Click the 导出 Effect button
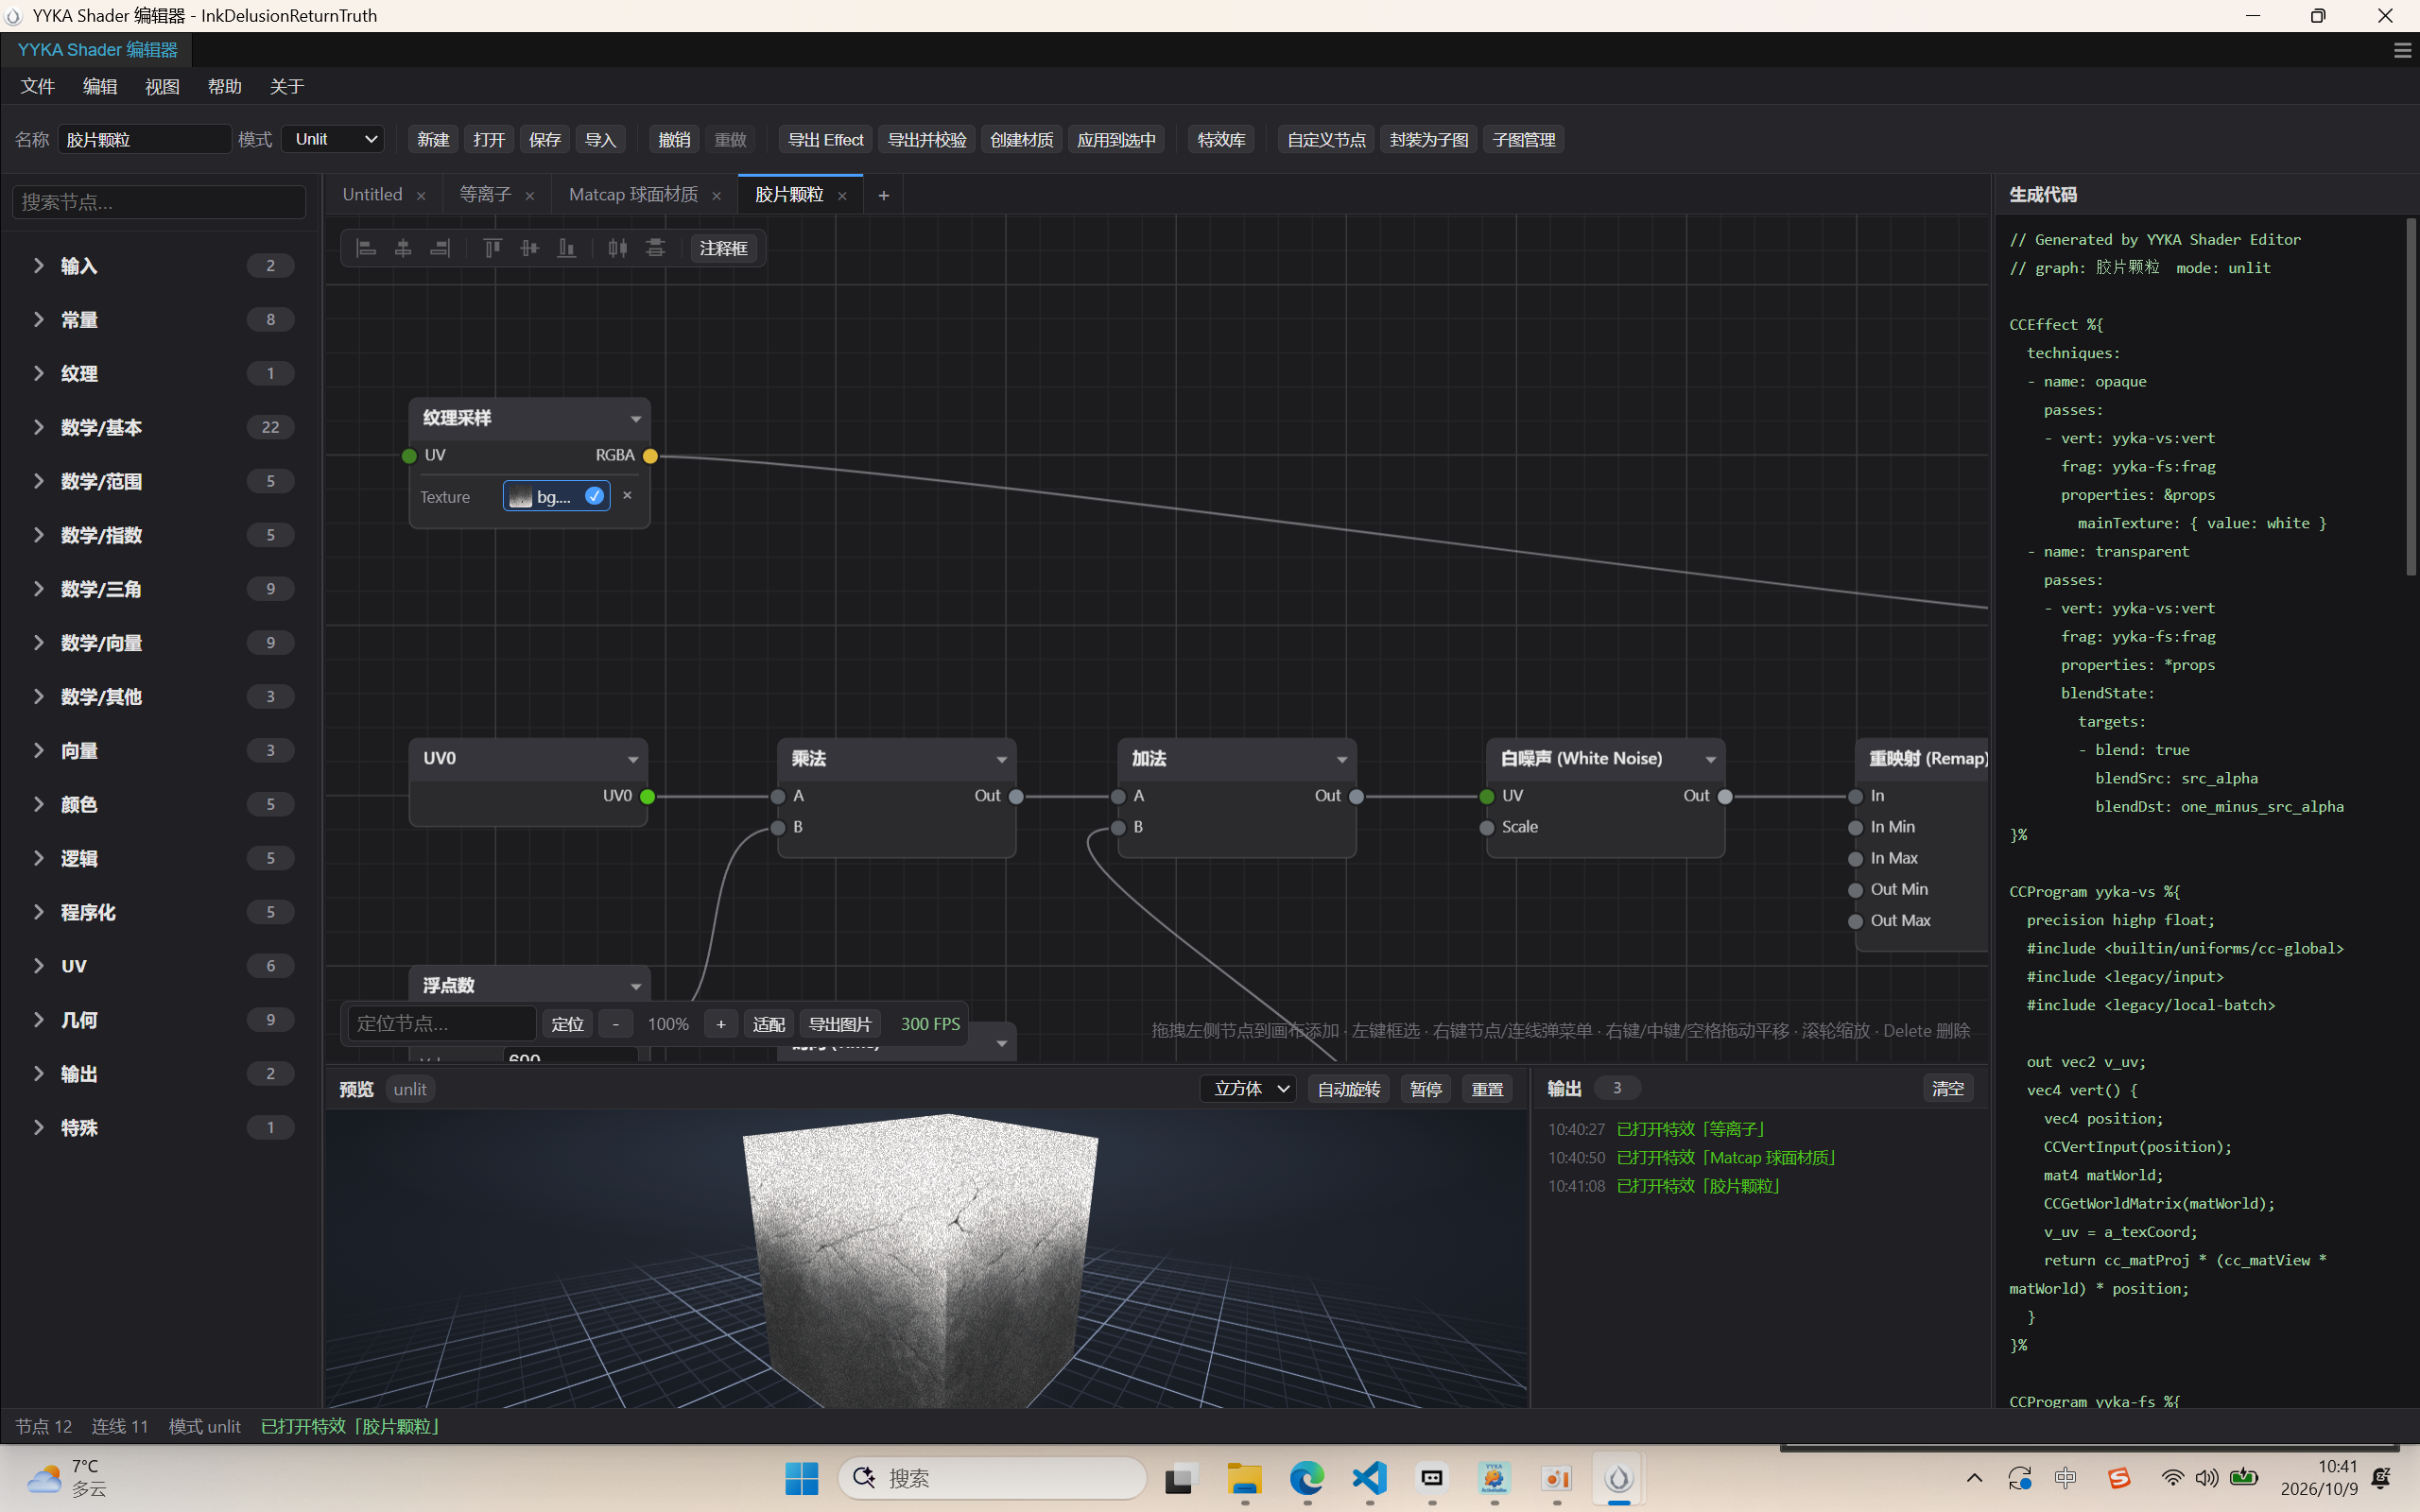The height and width of the screenshot is (1512, 2420). (825, 139)
